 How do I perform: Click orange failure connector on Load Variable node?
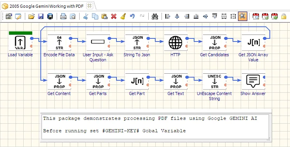(x=31, y=46)
